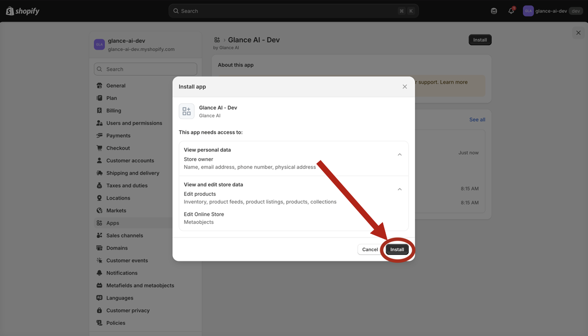Click the Languages icon in sidebar
This screenshot has height=336, width=588.
pyautogui.click(x=100, y=298)
